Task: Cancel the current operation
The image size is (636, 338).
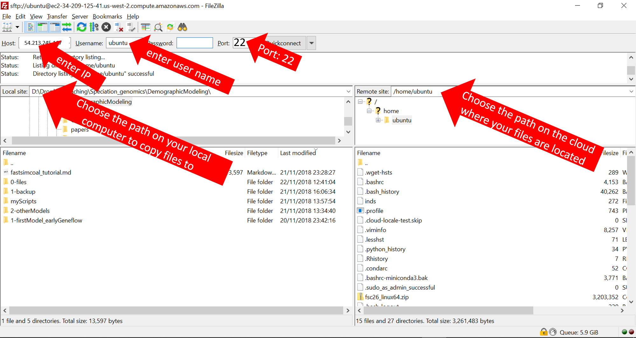Action: click(x=106, y=27)
